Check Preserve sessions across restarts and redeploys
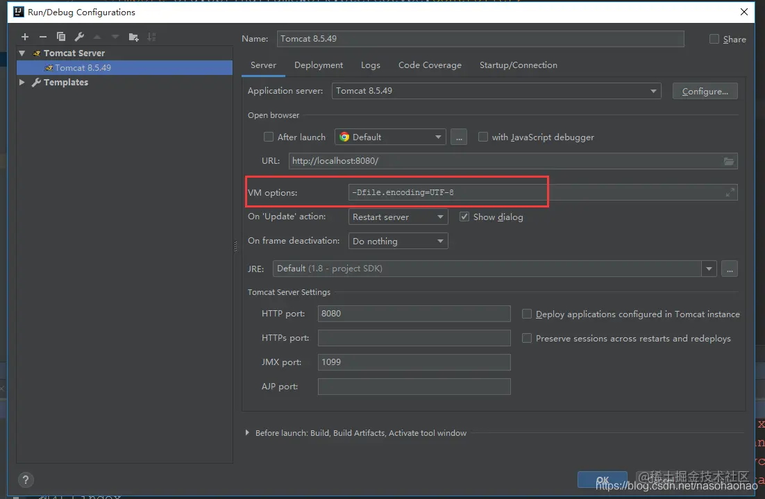The width and height of the screenshot is (765, 499). point(527,338)
